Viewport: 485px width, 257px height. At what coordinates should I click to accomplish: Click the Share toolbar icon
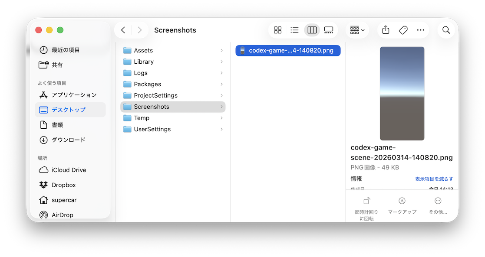coord(386,30)
